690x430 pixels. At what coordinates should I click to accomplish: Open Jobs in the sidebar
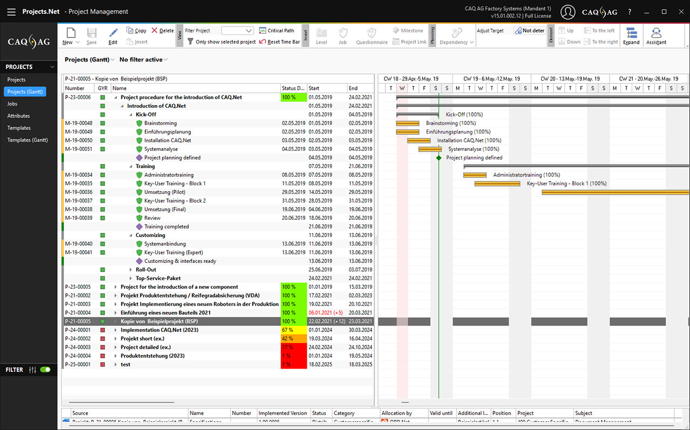pyautogui.click(x=12, y=104)
